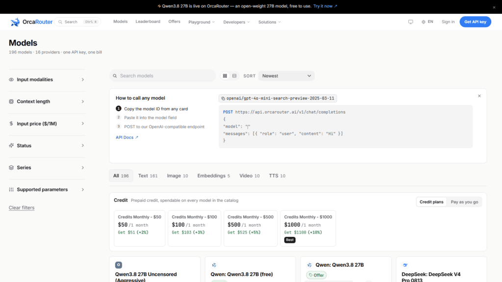Image resolution: width=502 pixels, height=282 pixels.
Task: Click the Try it now banner link
Action: tap(325, 6)
